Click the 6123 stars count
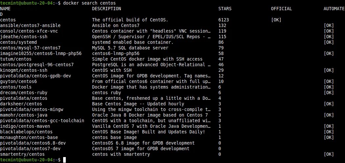The height and width of the screenshot is (163, 345). pos(223,20)
